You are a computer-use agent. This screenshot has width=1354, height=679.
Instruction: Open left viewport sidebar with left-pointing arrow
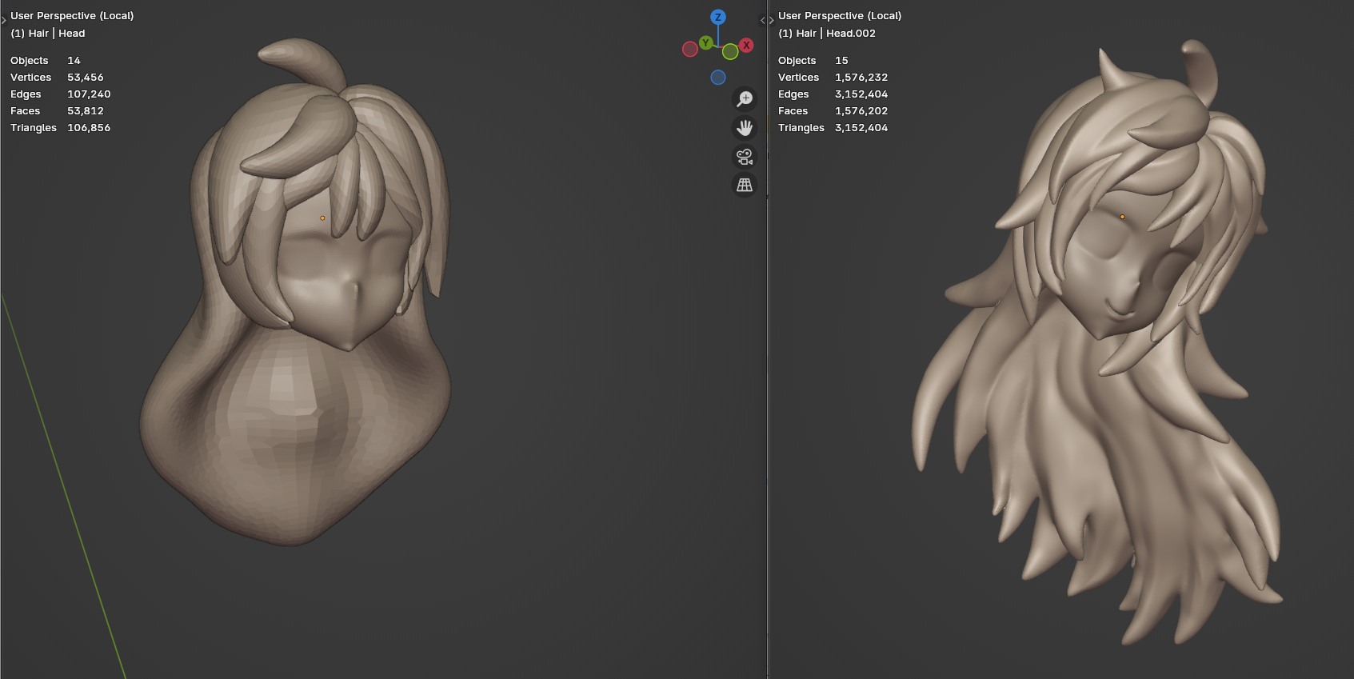[x=763, y=20]
